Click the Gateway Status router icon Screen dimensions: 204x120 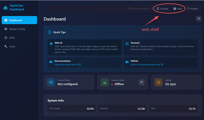coord(105,82)
